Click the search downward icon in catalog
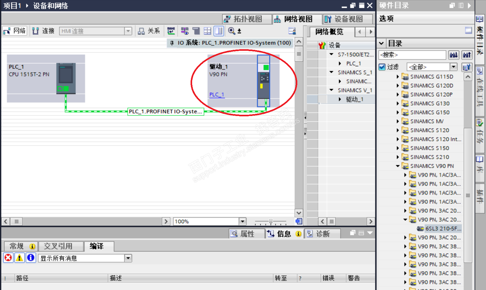486x290 pixels. (454, 55)
